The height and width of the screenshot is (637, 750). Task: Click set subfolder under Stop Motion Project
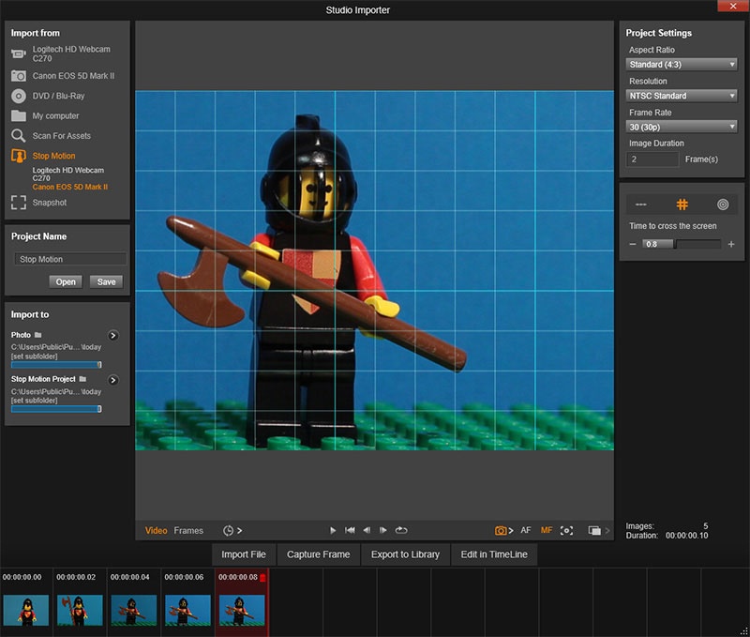coord(34,401)
